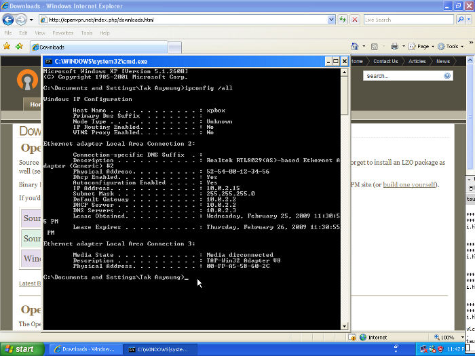Switch to Downloads IE taskbar button

coord(85,349)
